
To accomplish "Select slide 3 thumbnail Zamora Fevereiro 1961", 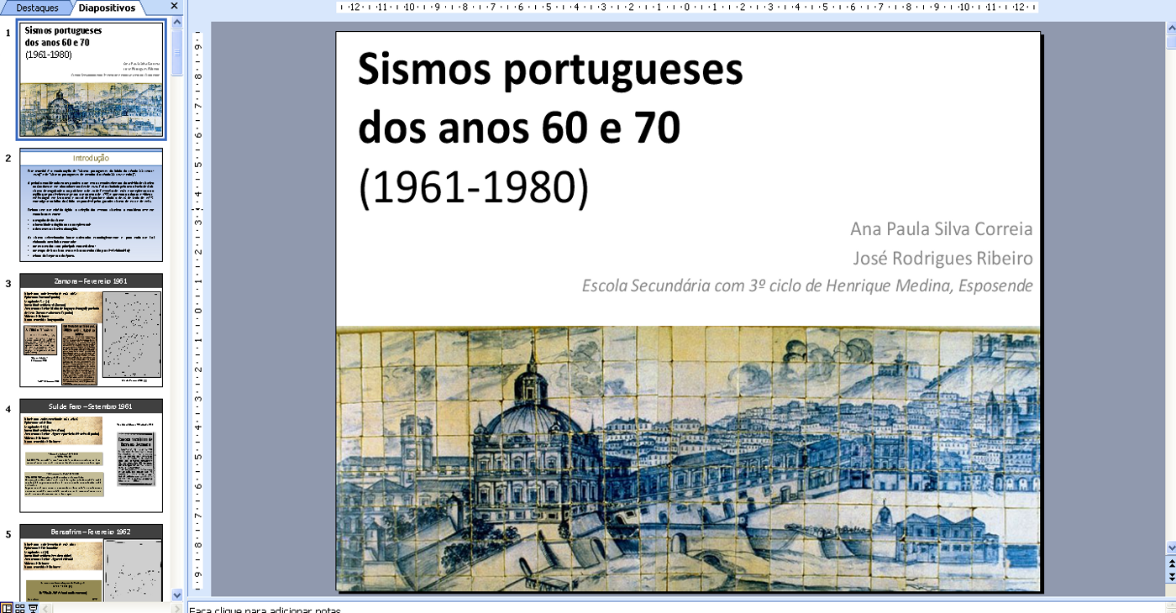I will [x=92, y=330].
